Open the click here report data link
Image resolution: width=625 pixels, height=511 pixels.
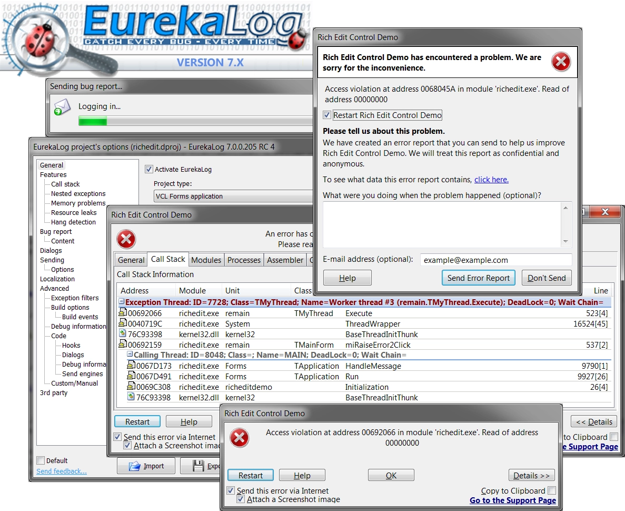point(491,180)
